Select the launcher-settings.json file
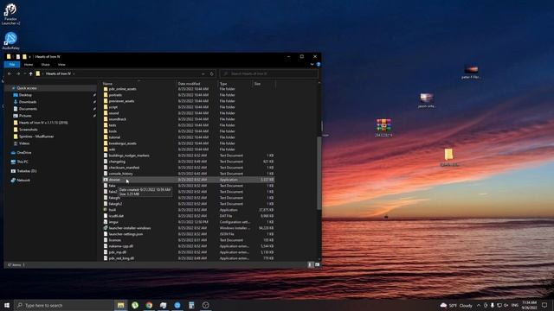Image resolution: width=554 pixels, height=311 pixels. [x=189, y=234]
